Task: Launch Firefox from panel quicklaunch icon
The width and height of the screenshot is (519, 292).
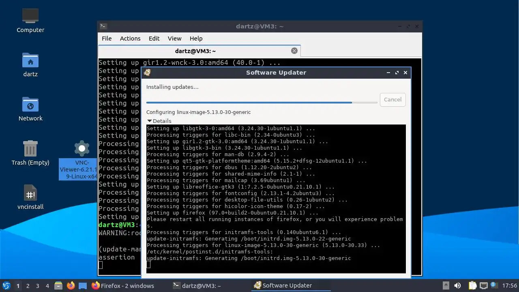Action: click(71, 286)
